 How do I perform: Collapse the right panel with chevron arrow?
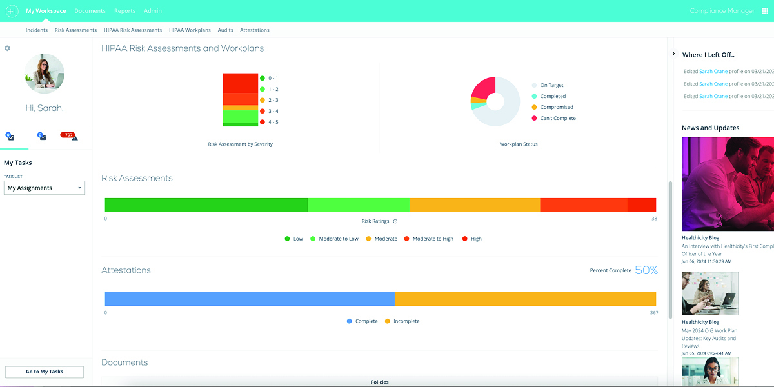(x=673, y=54)
